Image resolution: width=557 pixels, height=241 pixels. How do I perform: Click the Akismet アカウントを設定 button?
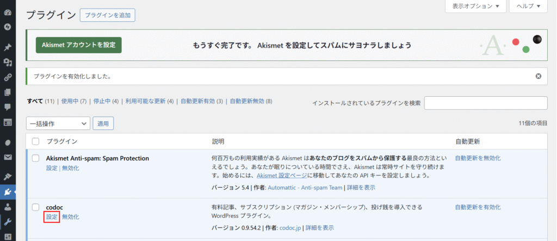click(x=78, y=45)
